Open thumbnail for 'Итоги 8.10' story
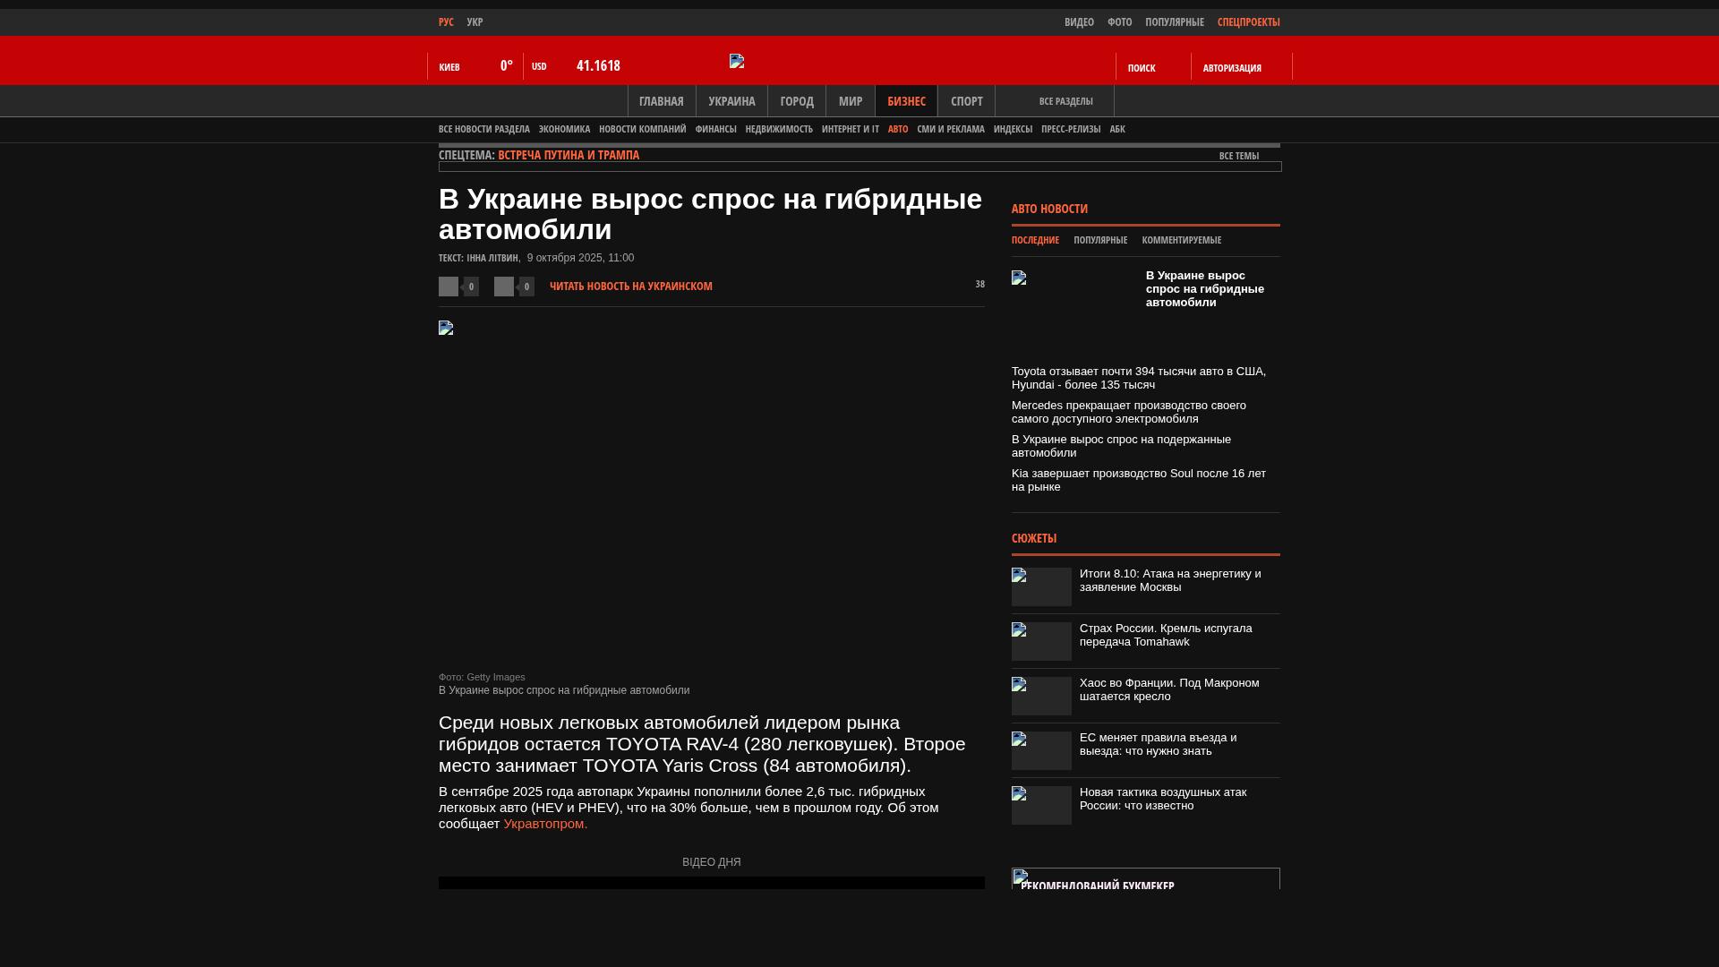Image resolution: width=1719 pixels, height=967 pixels. click(x=1041, y=586)
